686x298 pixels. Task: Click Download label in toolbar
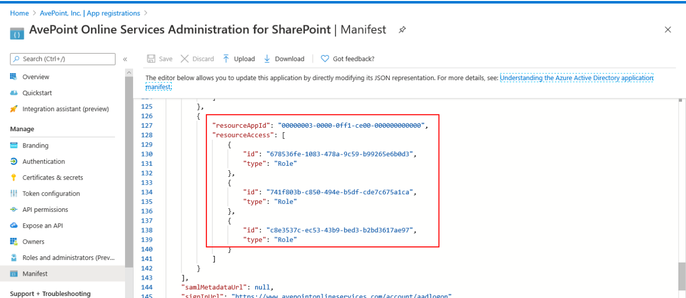coord(290,59)
